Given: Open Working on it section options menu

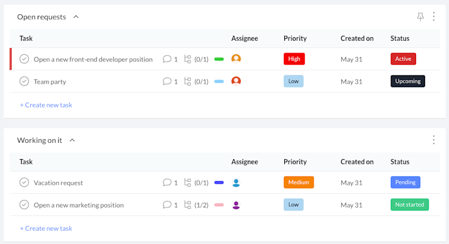Looking at the screenshot, I should 434,140.
